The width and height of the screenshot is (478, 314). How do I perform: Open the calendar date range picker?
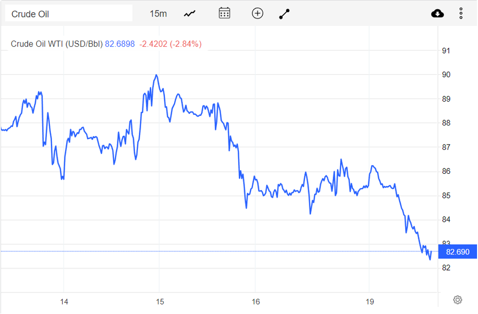click(225, 13)
